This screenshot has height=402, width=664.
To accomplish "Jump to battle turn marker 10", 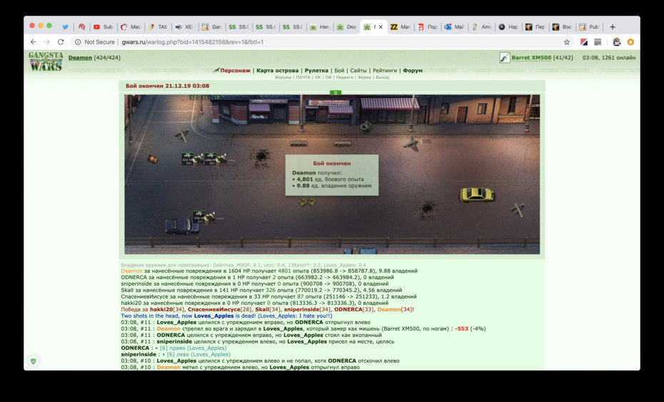I will pos(216,97).
